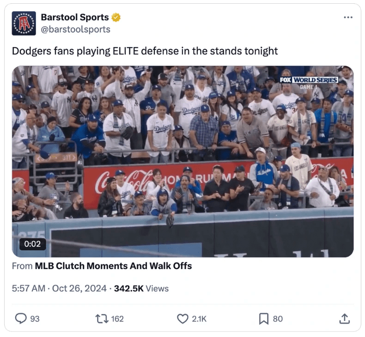Bookmark the tweet
Image resolution: width=365 pixels, height=337 pixels.
[x=264, y=319]
